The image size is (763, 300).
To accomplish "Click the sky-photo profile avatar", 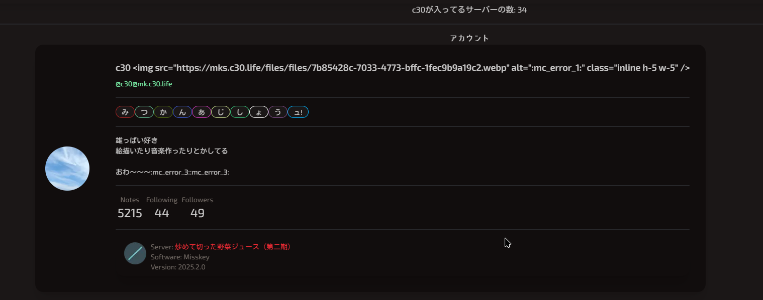I will click(x=67, y=169).
